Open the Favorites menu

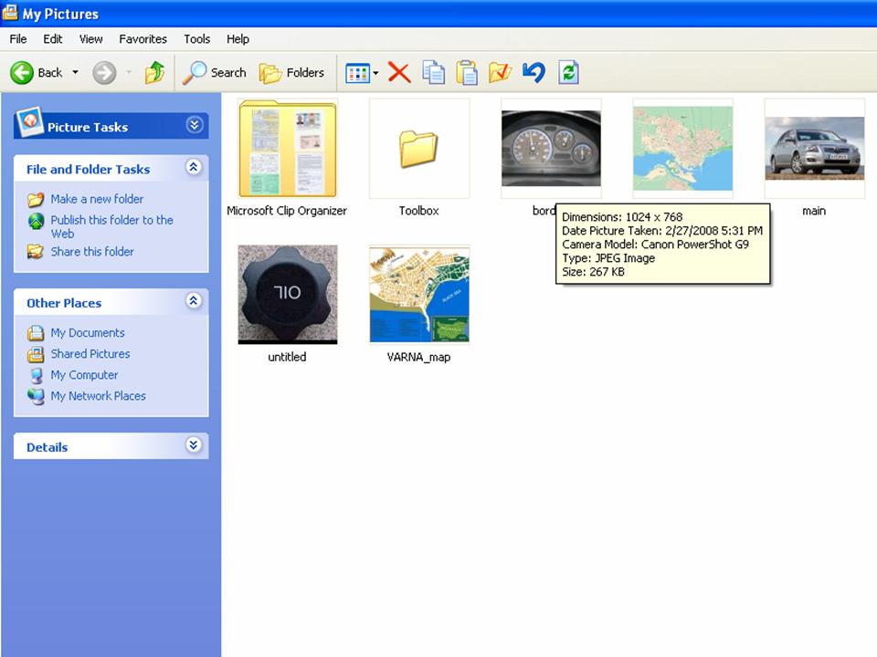[143, 39]
